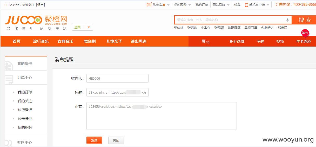
Task: Click the 搜索 search button
Action: [x=304, y=20]
